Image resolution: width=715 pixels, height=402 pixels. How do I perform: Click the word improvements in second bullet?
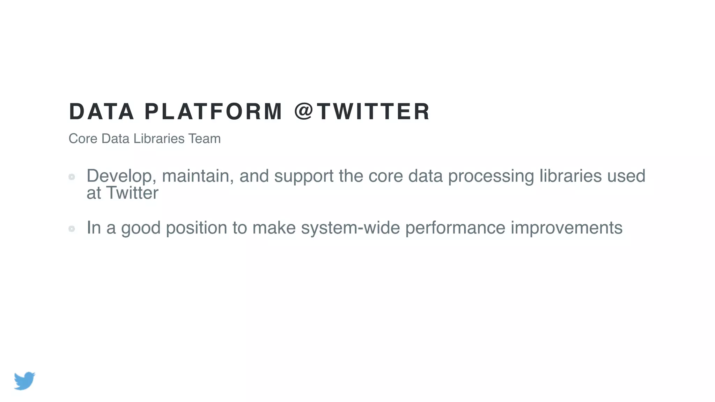[566, 228]
